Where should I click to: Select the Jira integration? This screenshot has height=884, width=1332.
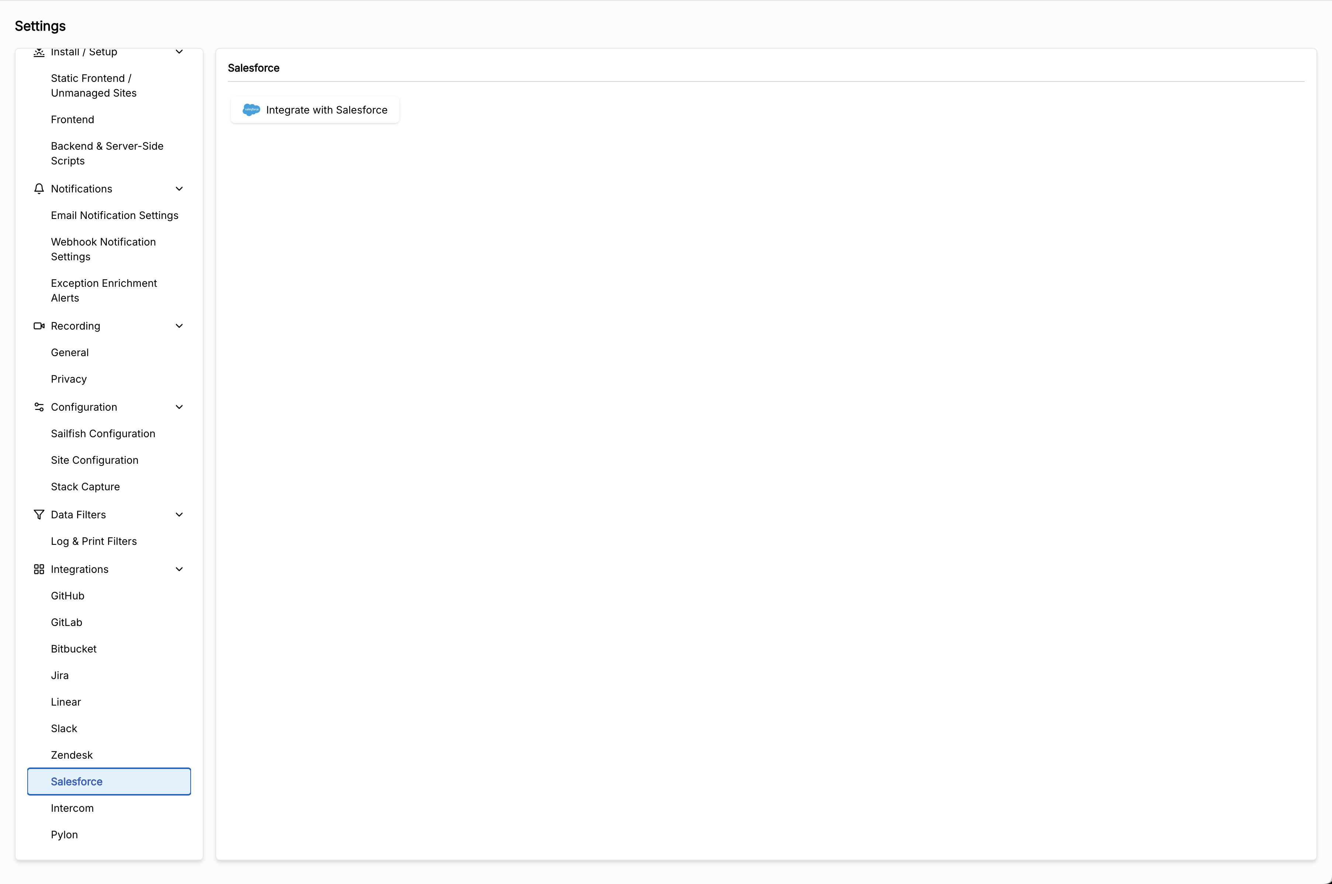click(x=109, y=675)
